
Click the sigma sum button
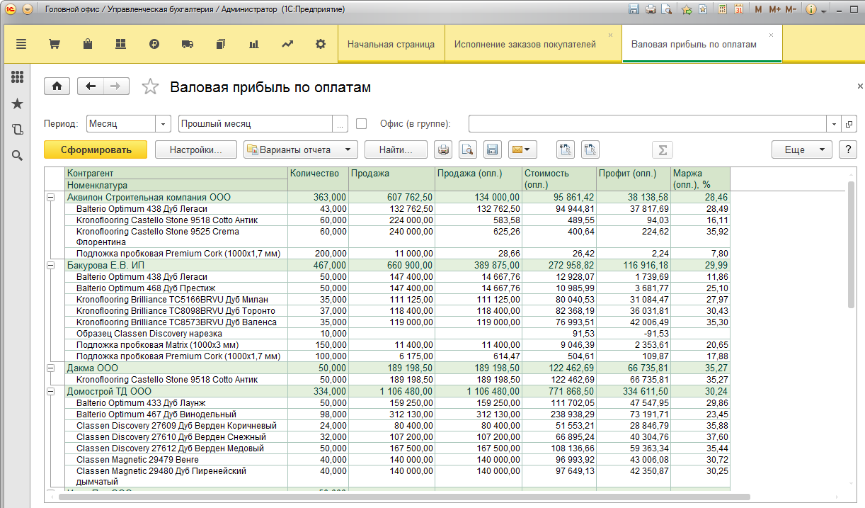click(x=663, y=149)
